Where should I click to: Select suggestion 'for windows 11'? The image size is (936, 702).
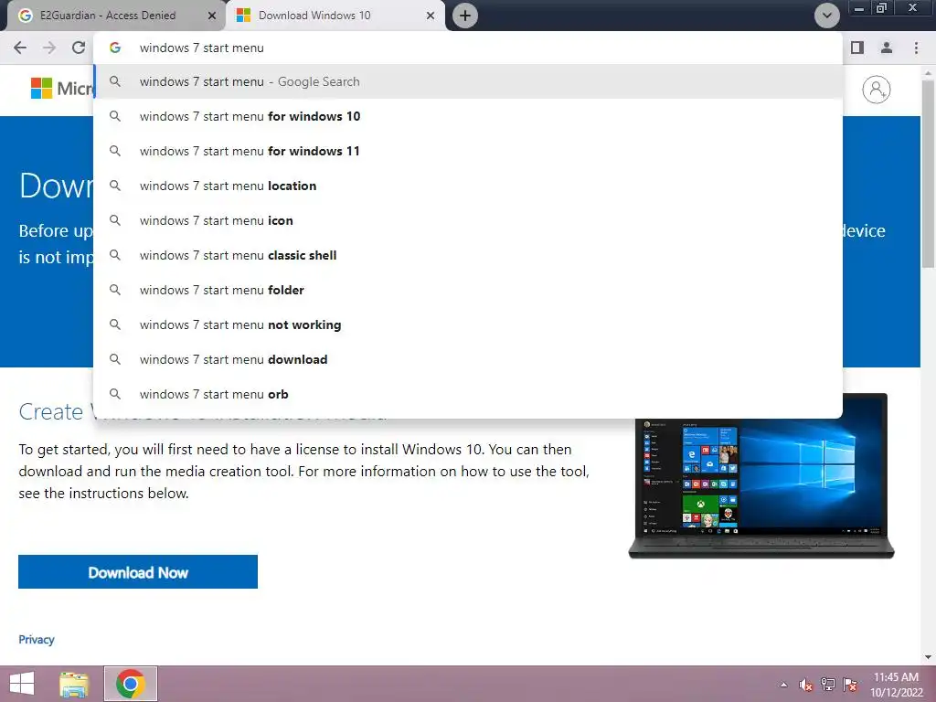tap(468, 151)
